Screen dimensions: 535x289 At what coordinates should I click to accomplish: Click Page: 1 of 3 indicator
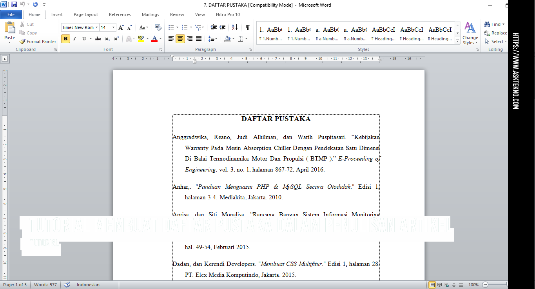pos(15,285)
